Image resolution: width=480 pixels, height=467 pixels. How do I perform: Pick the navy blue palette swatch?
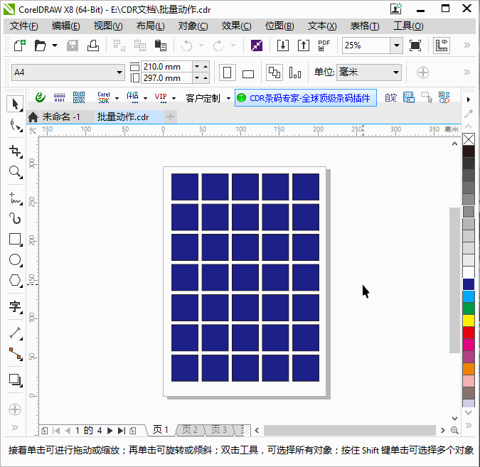tap(469, 284)
